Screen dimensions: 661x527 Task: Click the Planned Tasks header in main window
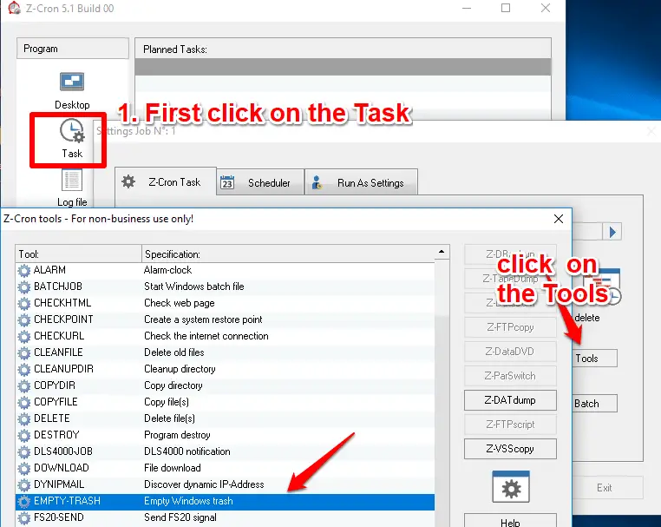tap(343, 49)
